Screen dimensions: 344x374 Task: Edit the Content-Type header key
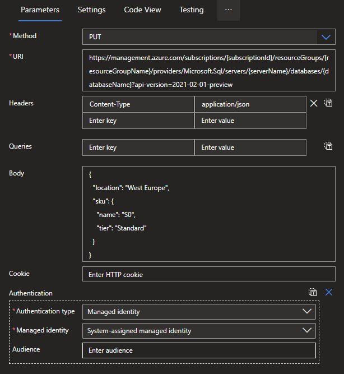coord(138,104)
